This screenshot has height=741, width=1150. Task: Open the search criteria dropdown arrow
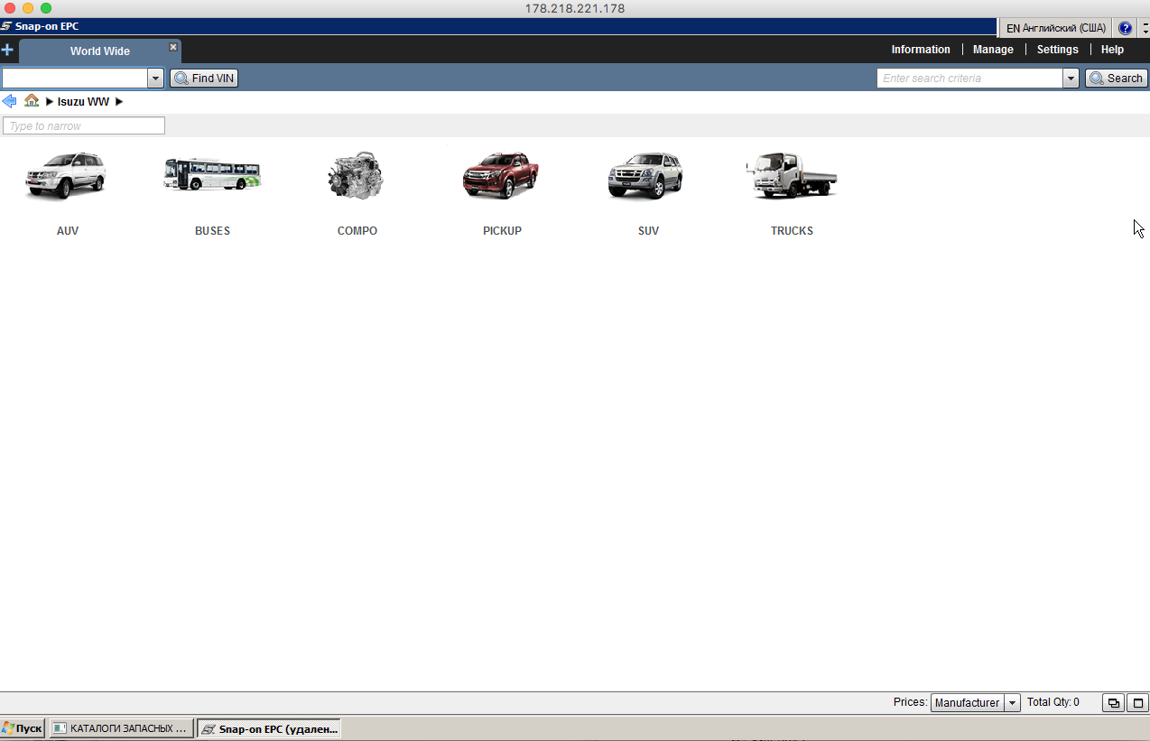[x=1071, y=79]
